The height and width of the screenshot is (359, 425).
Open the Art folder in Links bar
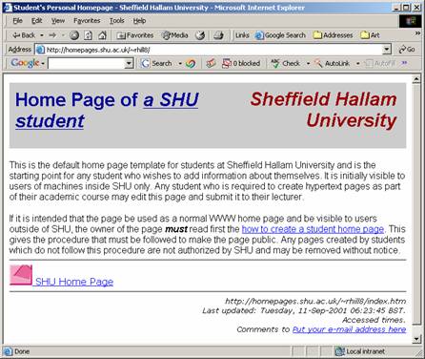pyautogui.click(x=370, y=35)
